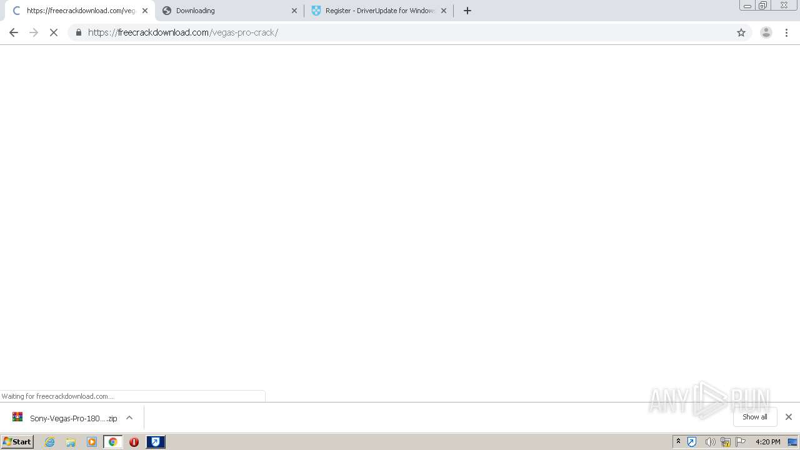Select the freecrackdownload.com tab
Image resolution: width=800 pixels, height=450 pixels.
coord(80,11)
